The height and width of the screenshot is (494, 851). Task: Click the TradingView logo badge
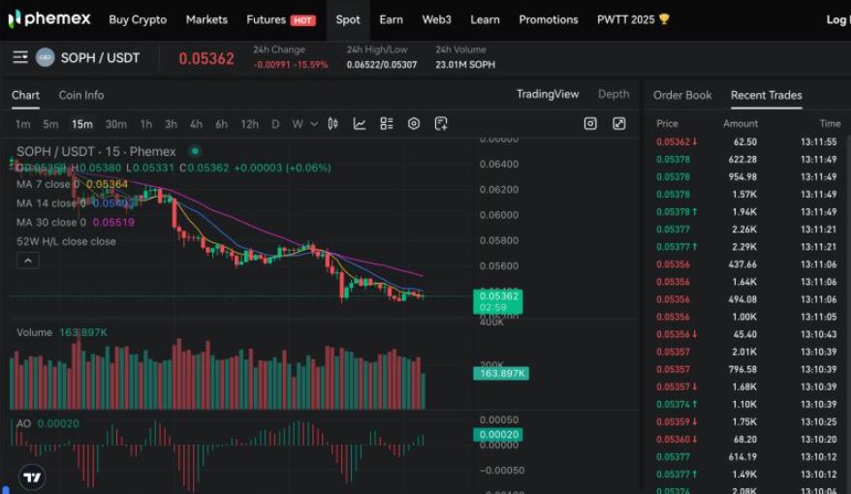(32, 478)
